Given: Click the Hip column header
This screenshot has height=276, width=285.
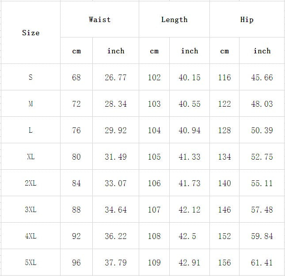Looking at the screenshot, I should 247,19.
